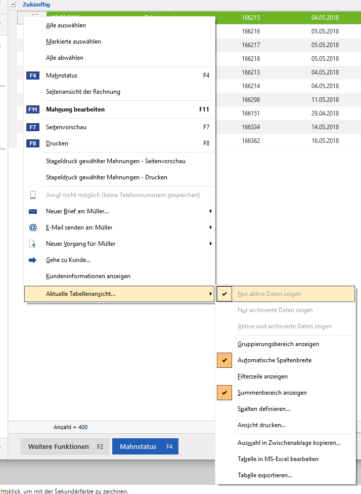The width and height of the screenshot is (361, 494).
Task: Select table cell 166218
Action: 251,59
